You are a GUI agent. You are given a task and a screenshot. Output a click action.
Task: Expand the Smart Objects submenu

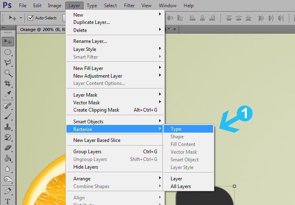pyautogui.click(x=160, y=121)
